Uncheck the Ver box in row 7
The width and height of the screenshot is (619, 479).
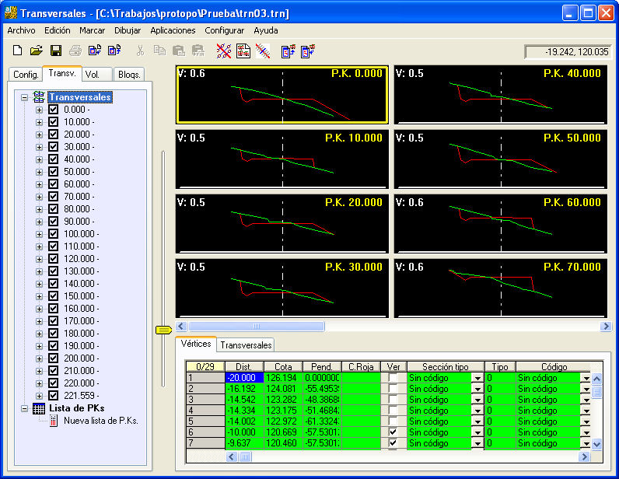pyautogui.click(x=393, y=443)
